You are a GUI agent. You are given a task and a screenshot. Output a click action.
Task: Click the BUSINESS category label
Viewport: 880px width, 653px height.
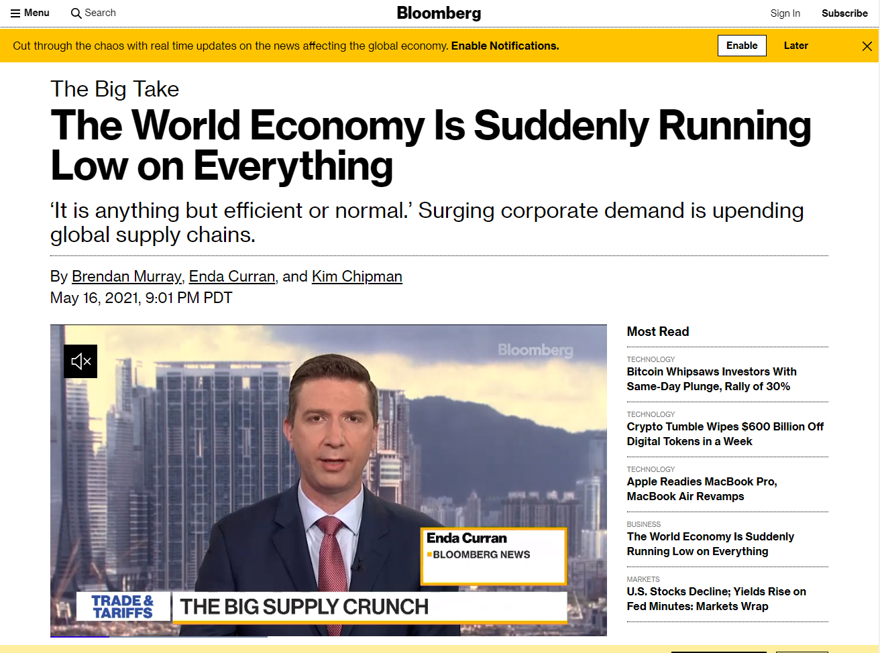point(644,524)
